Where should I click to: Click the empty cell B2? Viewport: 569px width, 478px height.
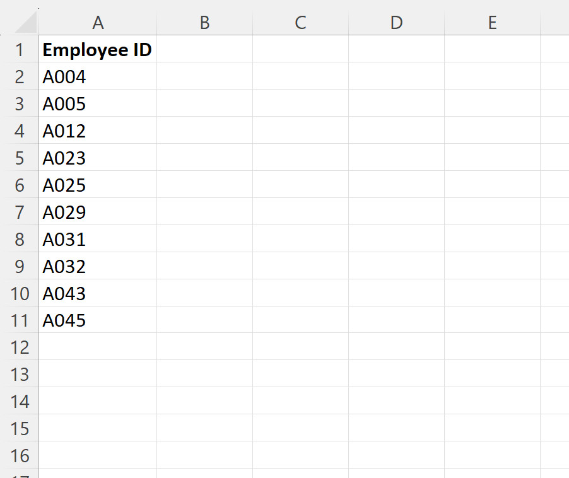(x=204, y=76)
